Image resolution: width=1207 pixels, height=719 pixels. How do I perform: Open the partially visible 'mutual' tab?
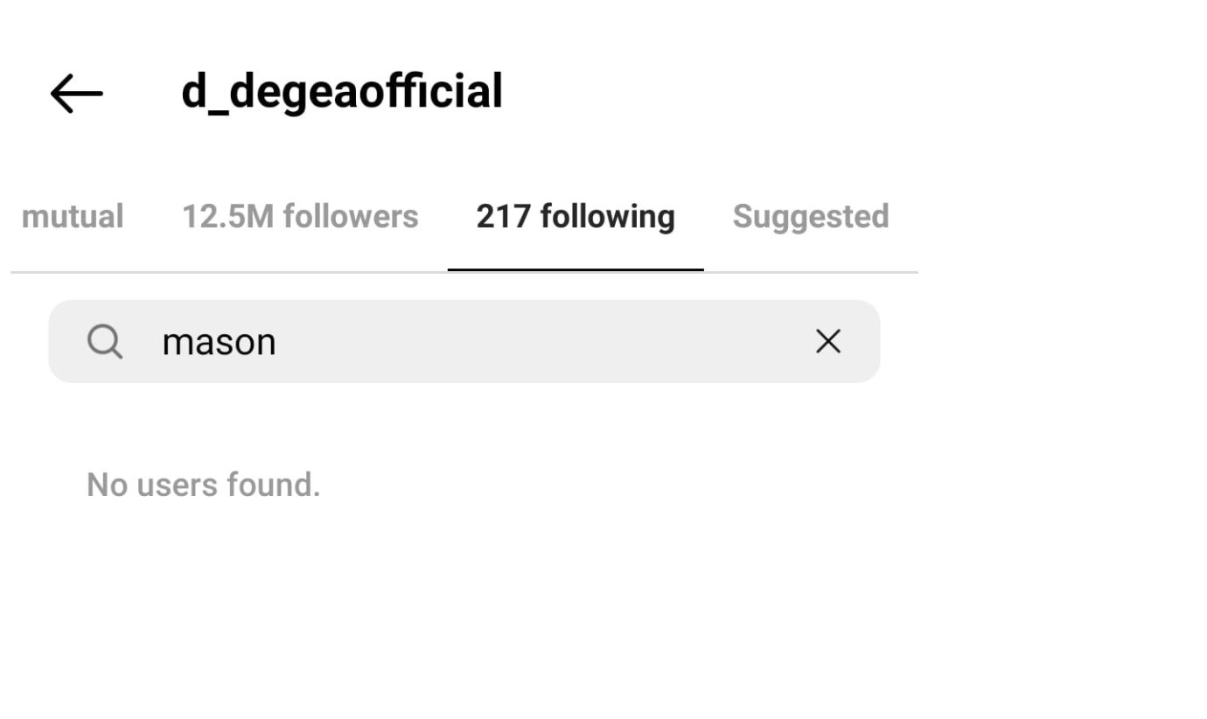[72, 216]
